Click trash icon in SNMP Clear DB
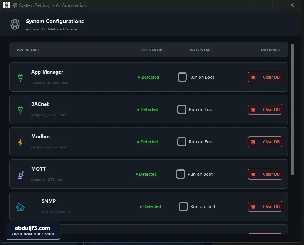This screenshot has width=304, height=245. (x=253, y=207)
